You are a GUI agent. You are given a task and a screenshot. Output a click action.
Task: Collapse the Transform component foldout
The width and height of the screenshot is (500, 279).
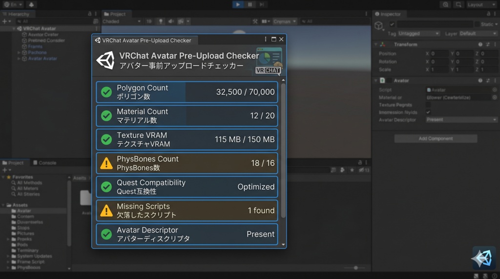(x=376, y=44)
